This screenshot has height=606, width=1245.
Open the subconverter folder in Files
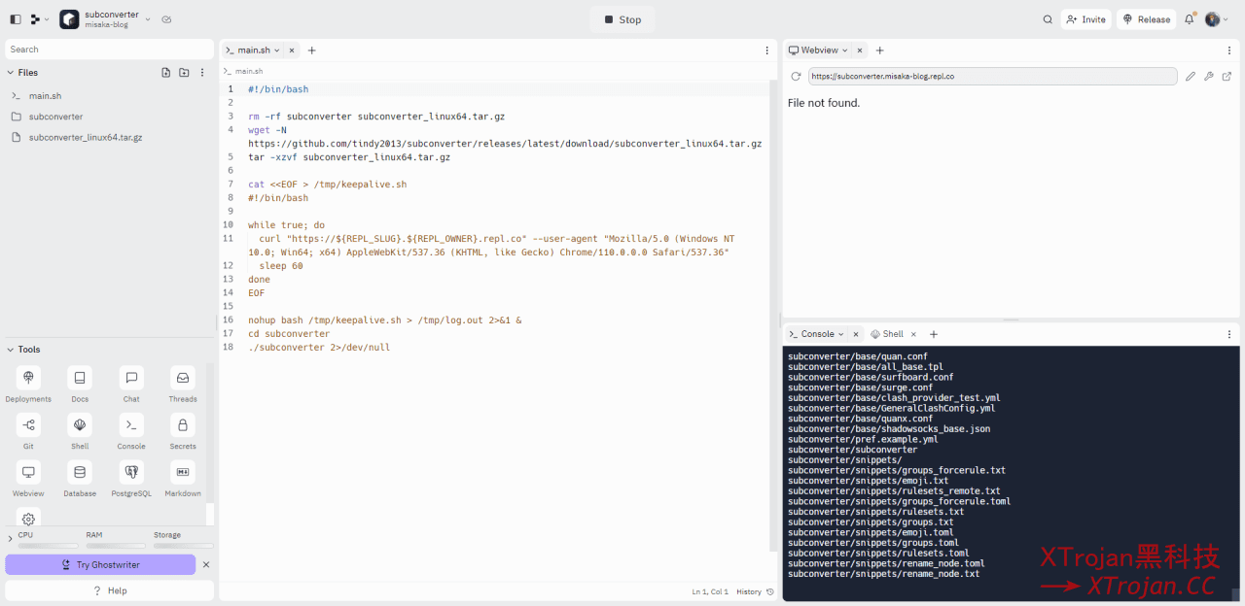pos(55,117)
